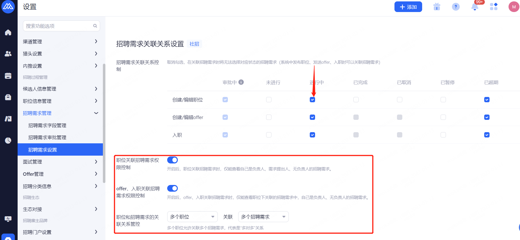Disable offer、入职关联招聘需求权限控制 toggle
This screenshot has width=520, height=240.
point(172,188)
